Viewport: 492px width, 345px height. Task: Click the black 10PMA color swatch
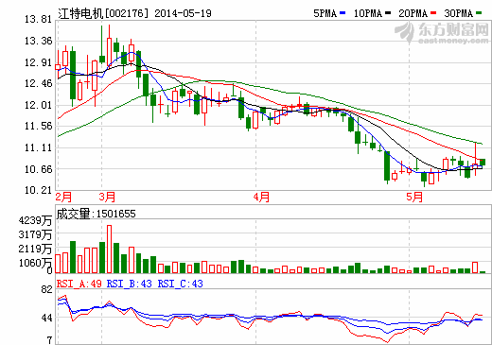click(388, 13)
